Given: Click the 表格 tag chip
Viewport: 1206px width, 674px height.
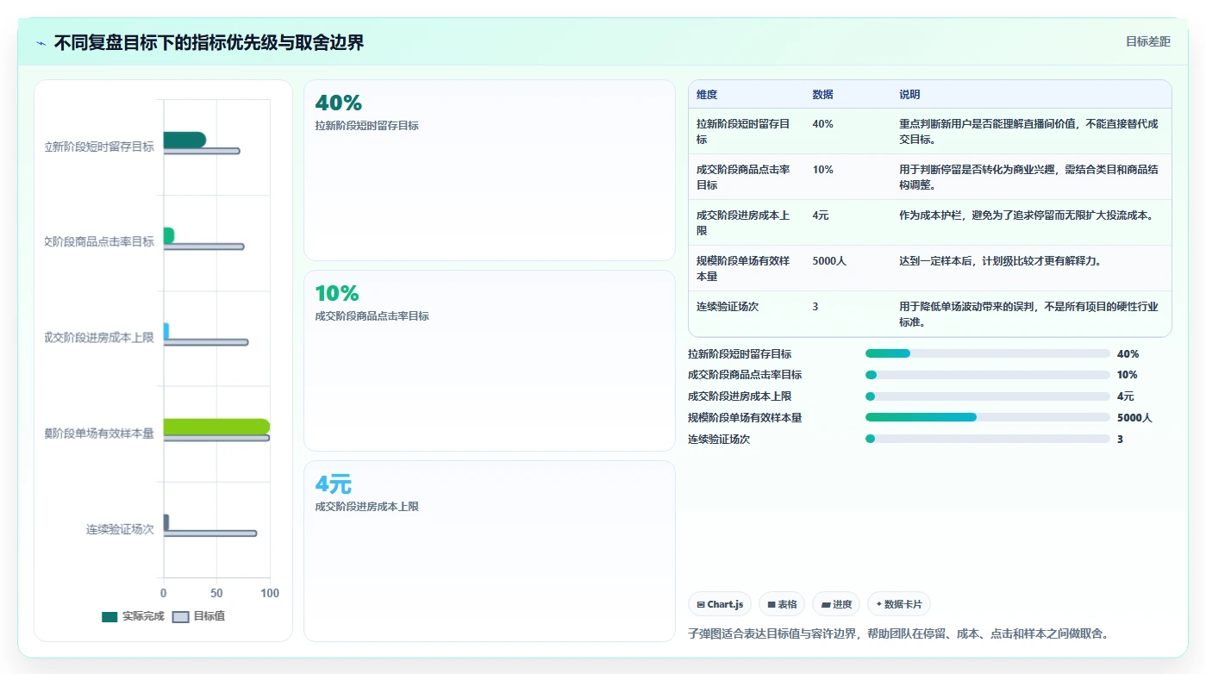Looking at the screenshot, I should coord(782,604).
